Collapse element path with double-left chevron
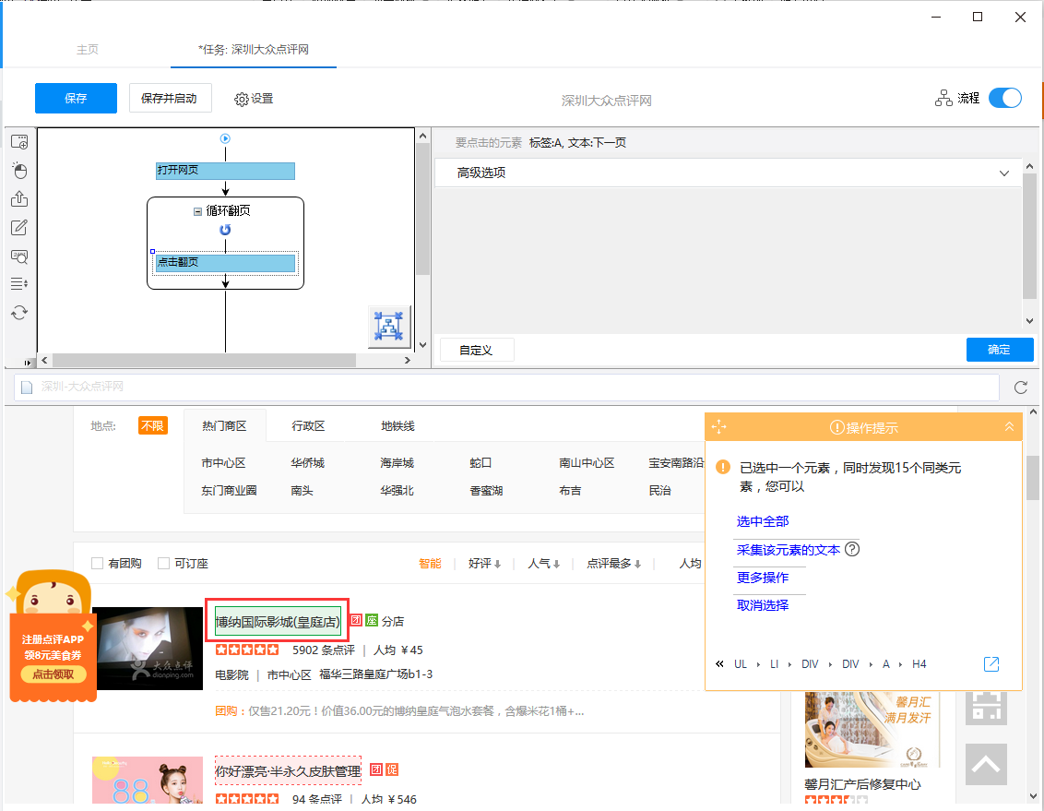 pyautogui.click(x=720, y=663)
